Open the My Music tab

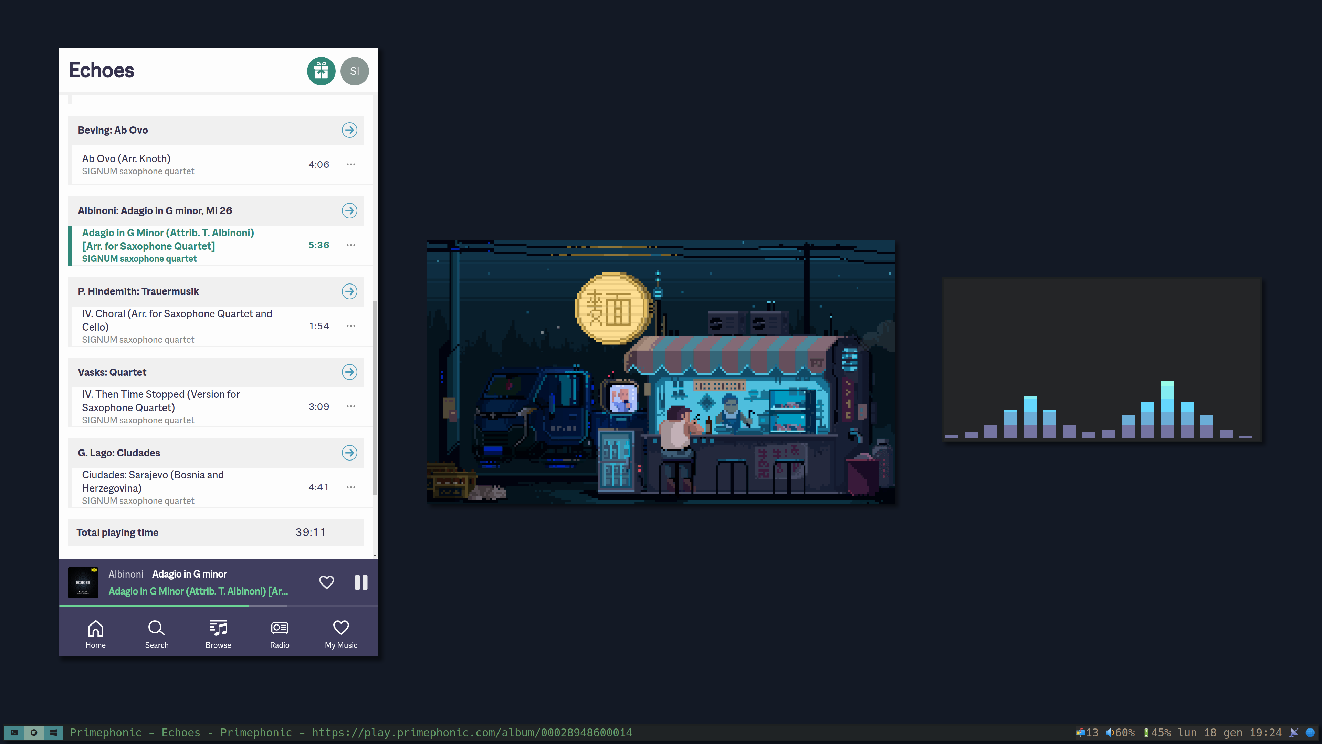(341, 634)
